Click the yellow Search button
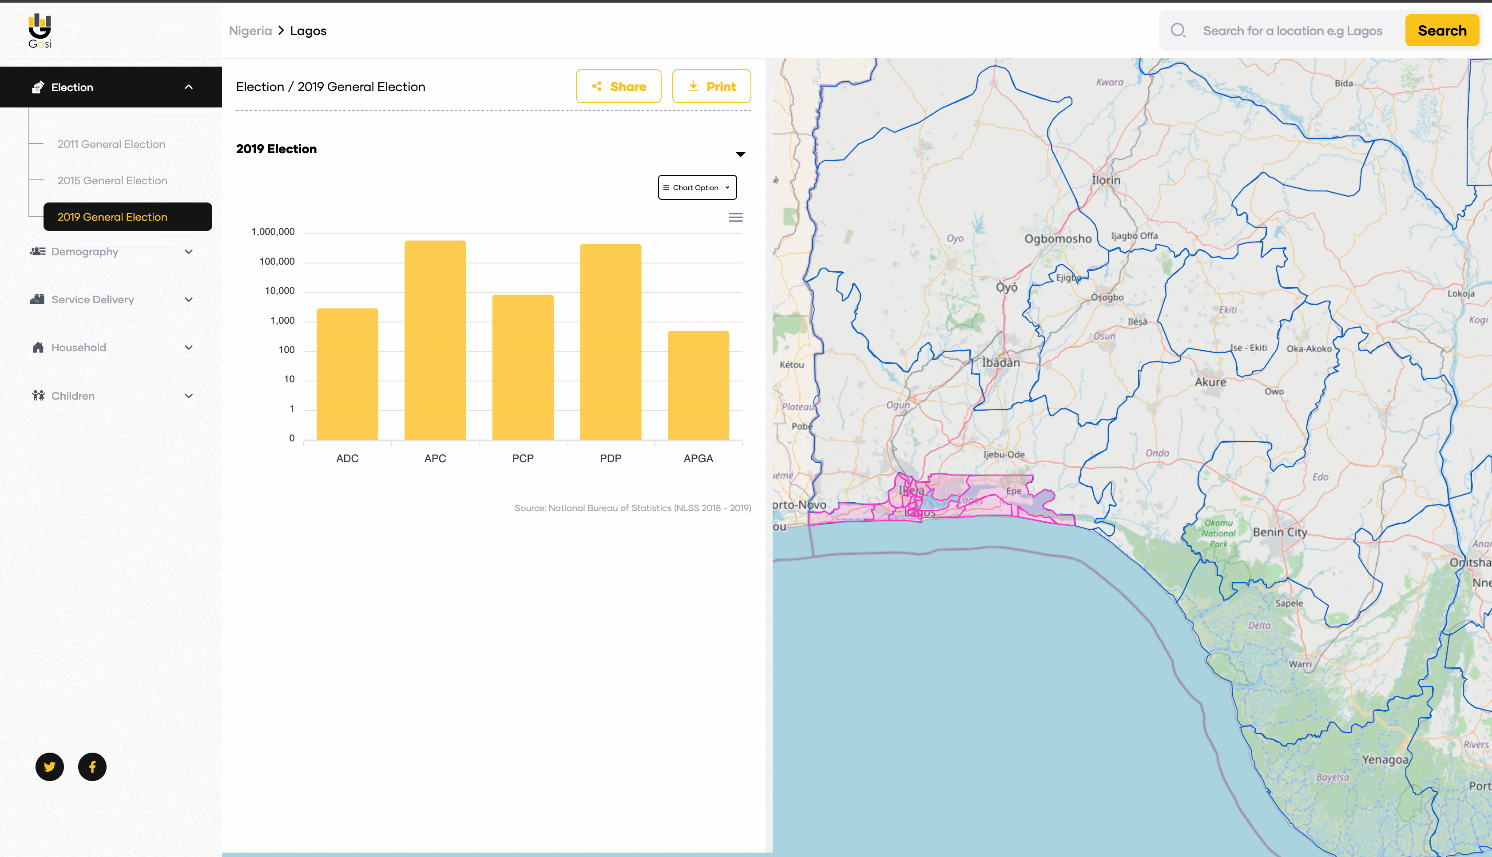Screen dimensions: 1492x857 pos(1442,31)
